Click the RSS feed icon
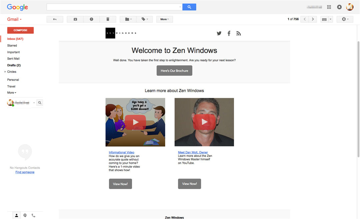Screen dimensions: 360x219 click(x=238, y=33)
